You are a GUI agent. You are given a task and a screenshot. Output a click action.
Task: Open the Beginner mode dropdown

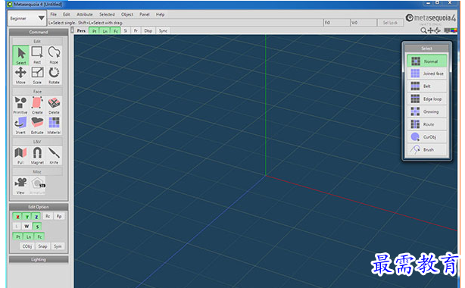pos(27,18)
